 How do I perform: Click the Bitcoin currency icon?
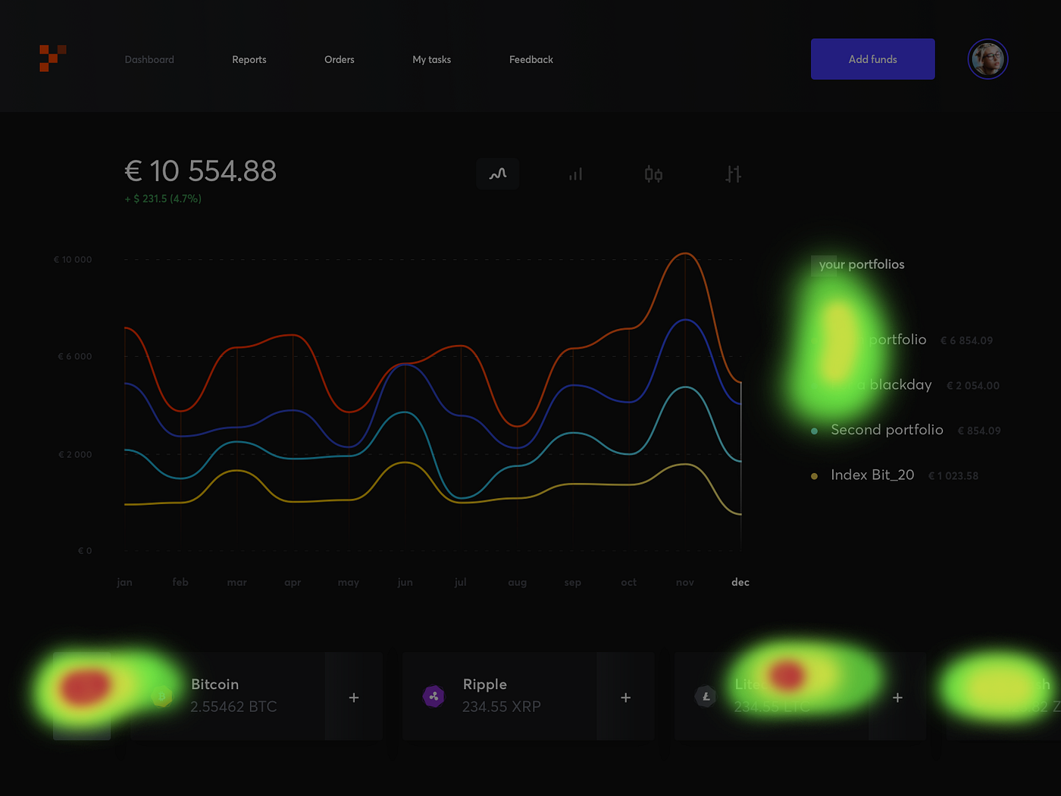[x=161, y=696]
